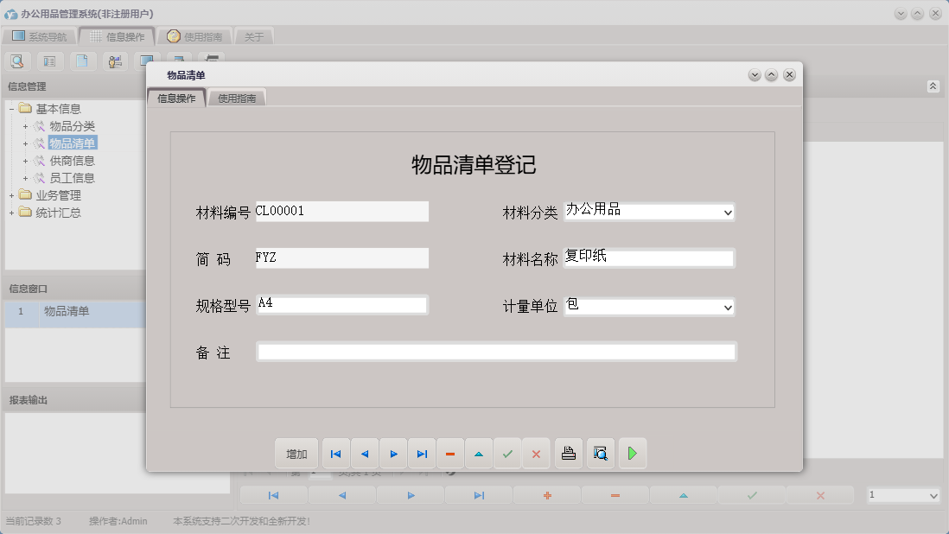Click the printer icon in the 物品清单 dialog

[x=568, y=453]
